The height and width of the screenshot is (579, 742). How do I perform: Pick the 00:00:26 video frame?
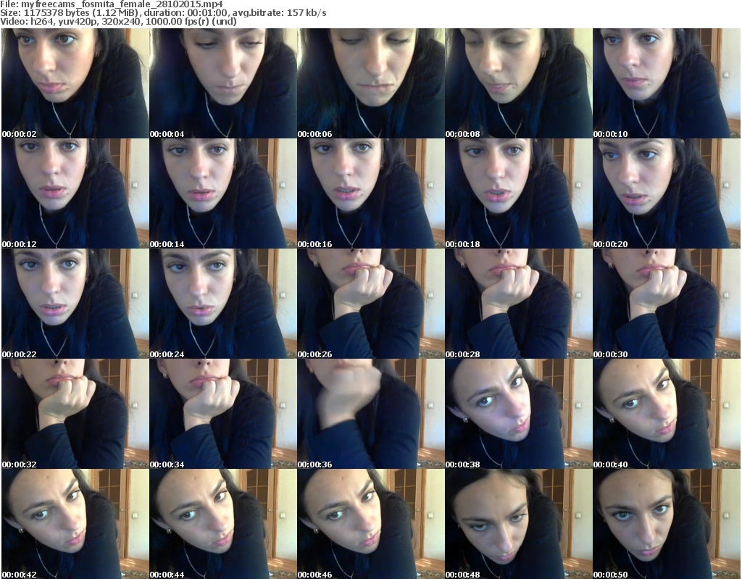(x=370, y=304)
